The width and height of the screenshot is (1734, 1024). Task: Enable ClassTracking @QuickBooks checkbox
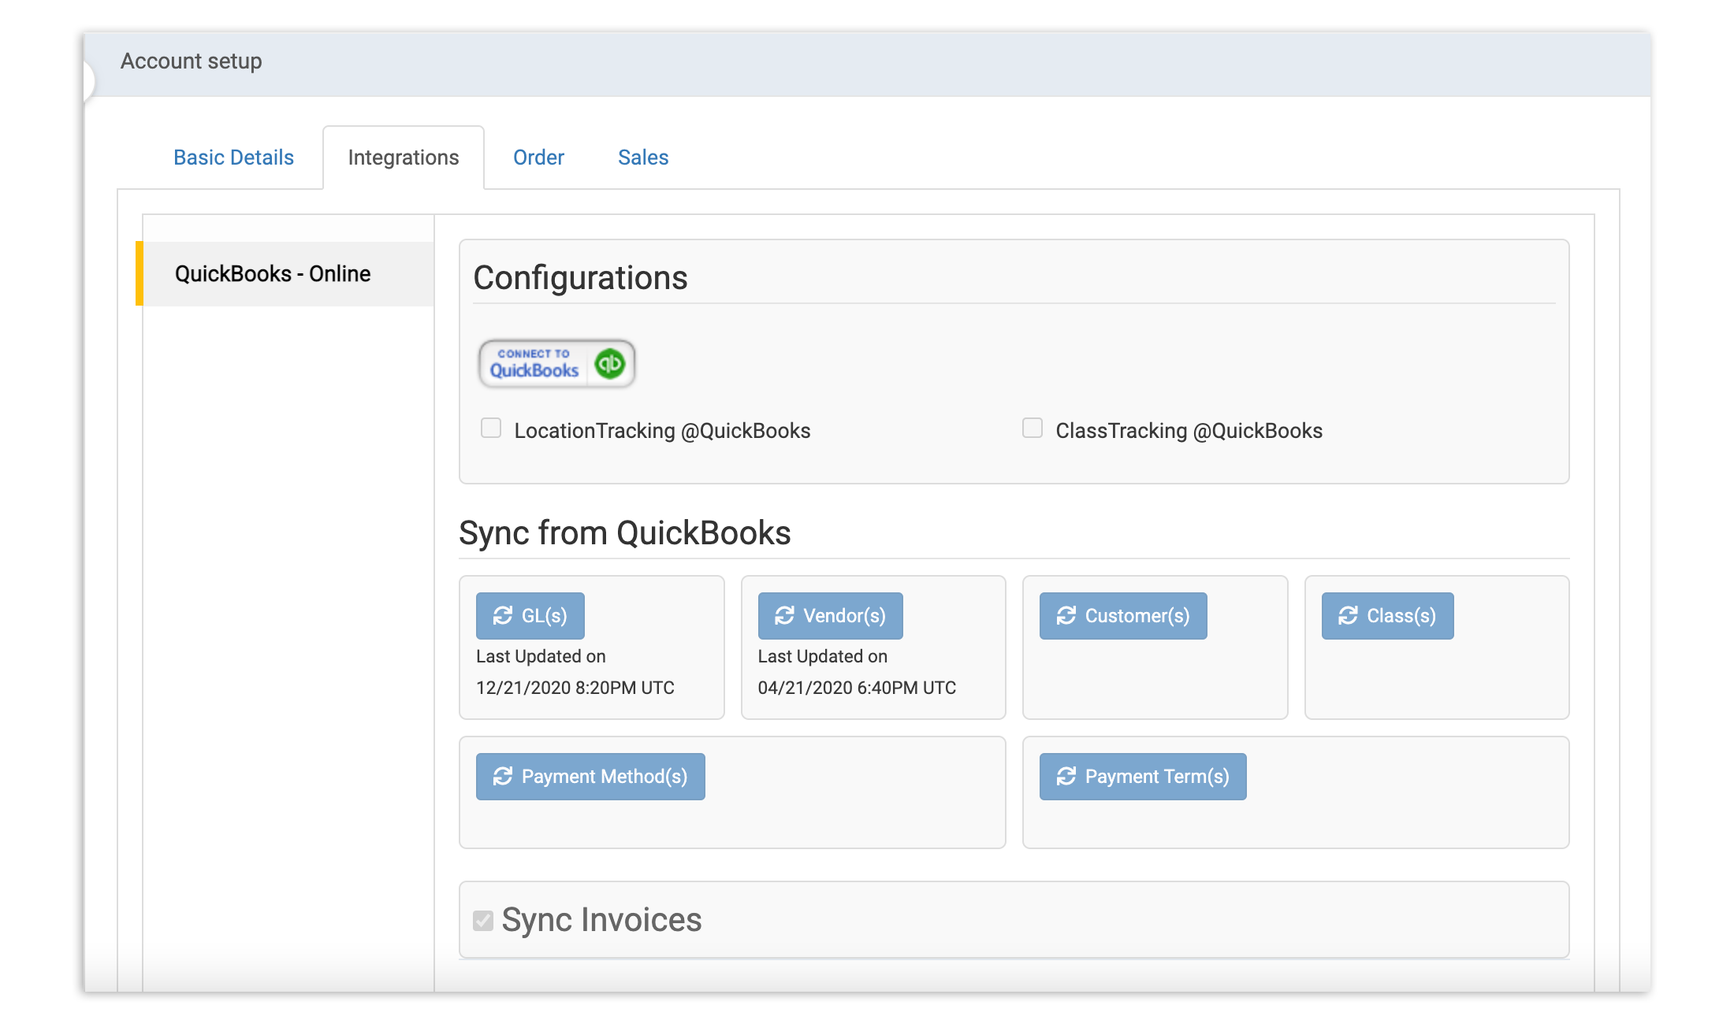click(x=1032, y=428)
